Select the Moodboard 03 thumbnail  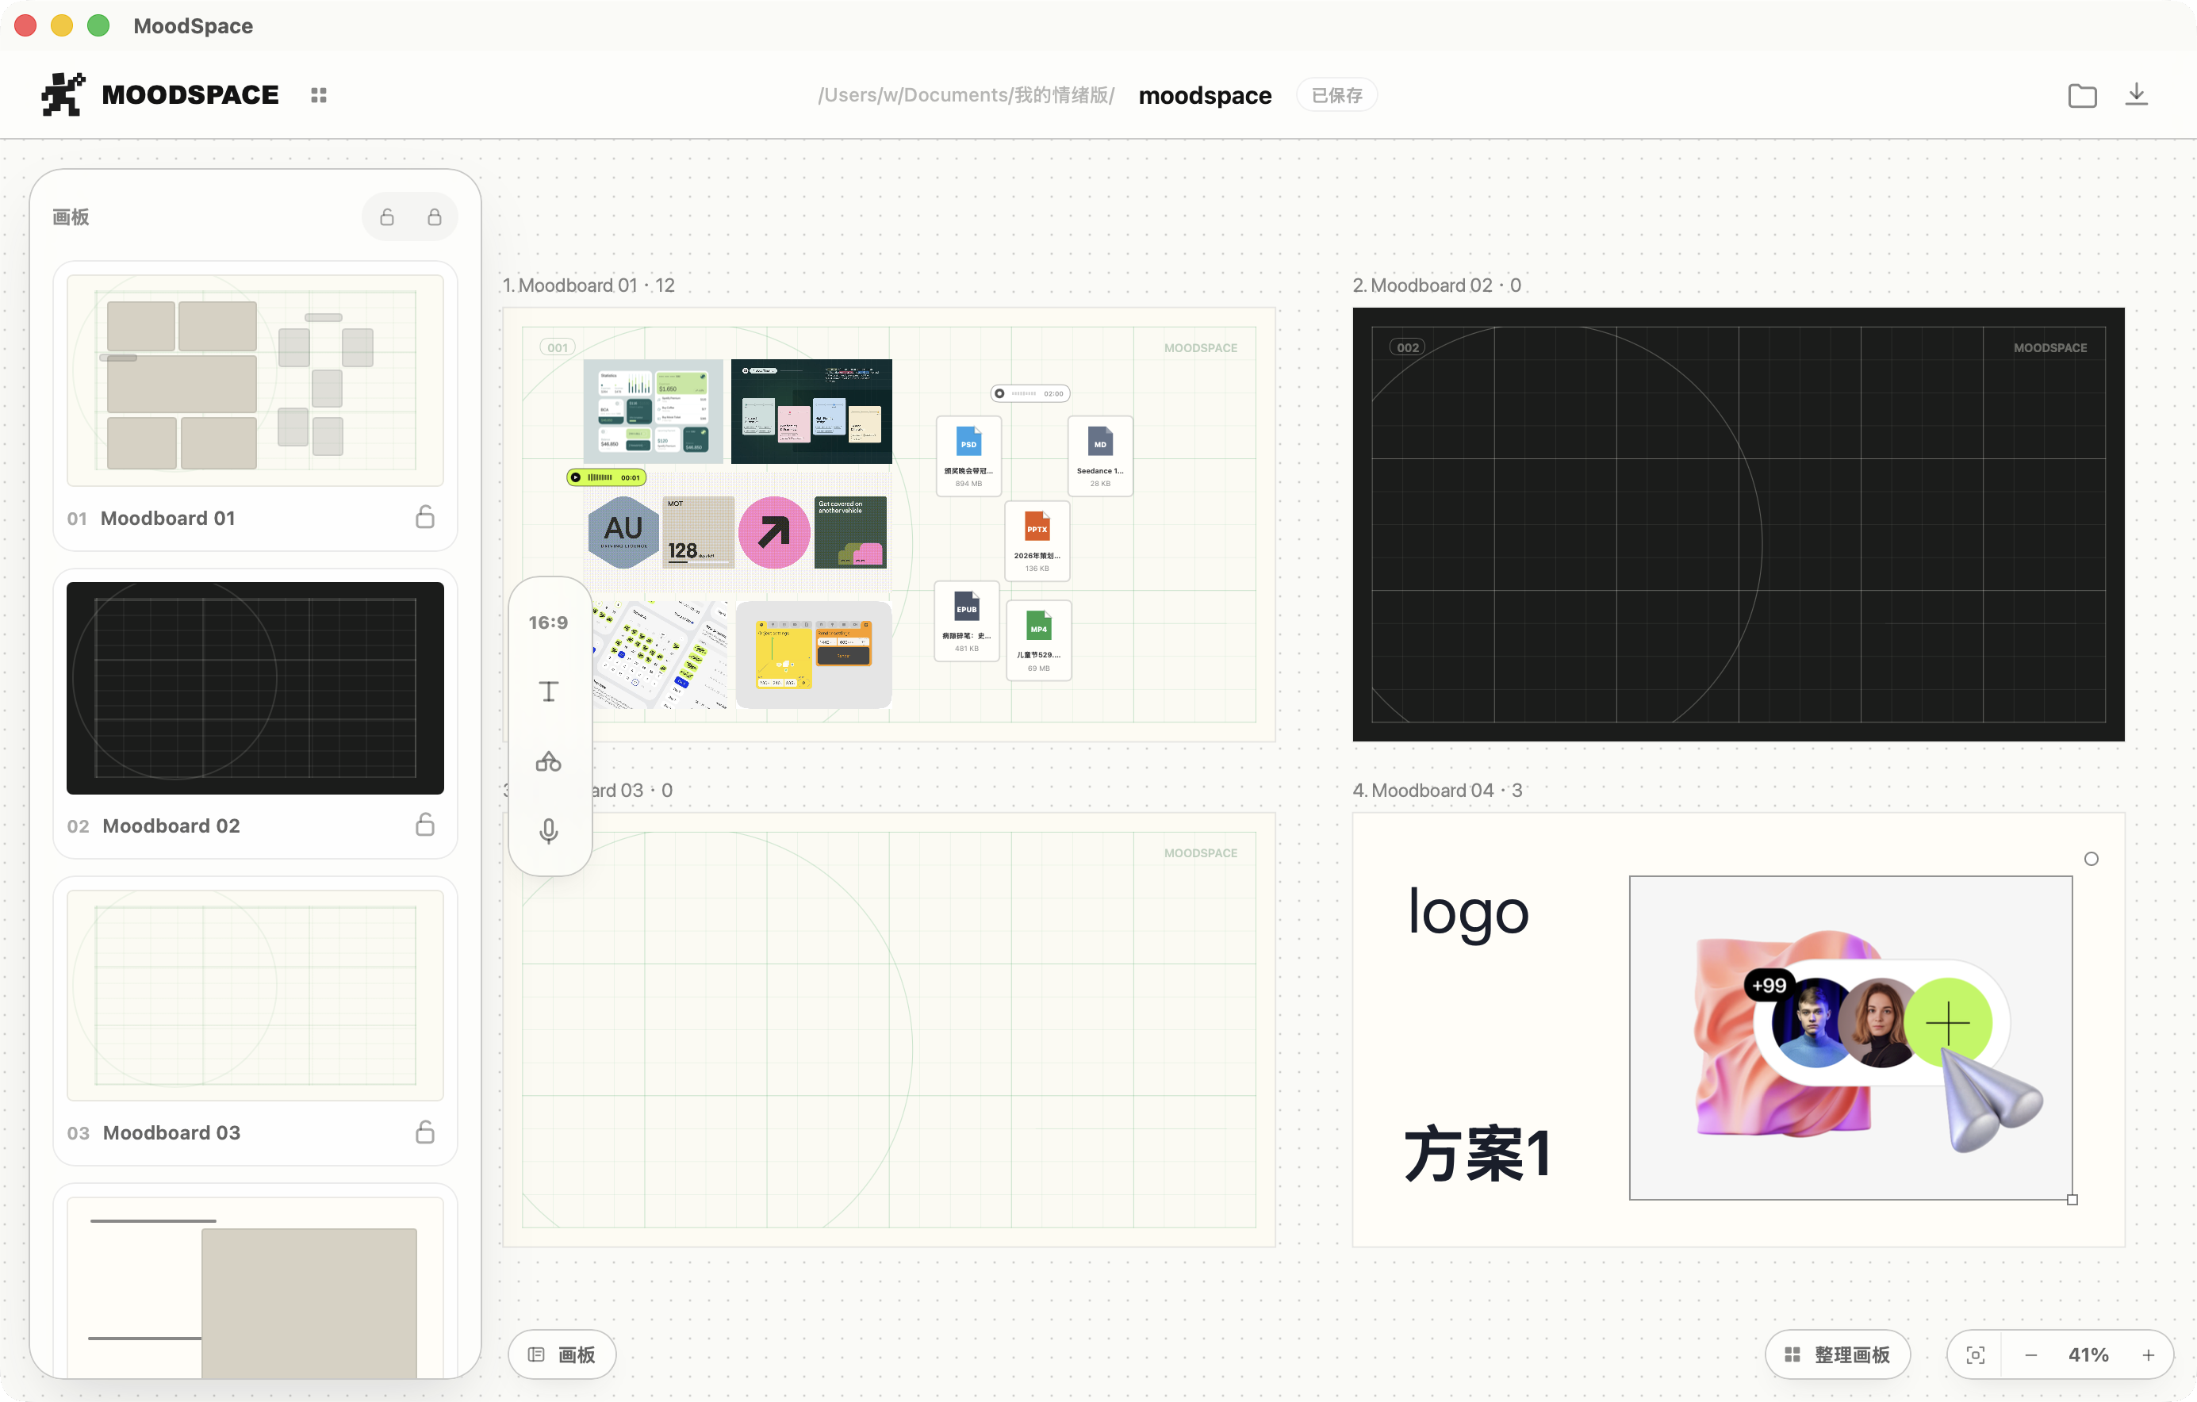(x=255, y=995)
